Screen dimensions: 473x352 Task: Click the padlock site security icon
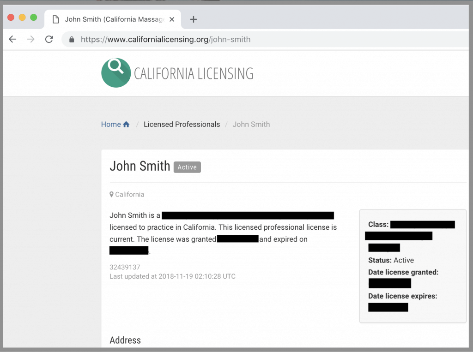[x=72, y=40]
